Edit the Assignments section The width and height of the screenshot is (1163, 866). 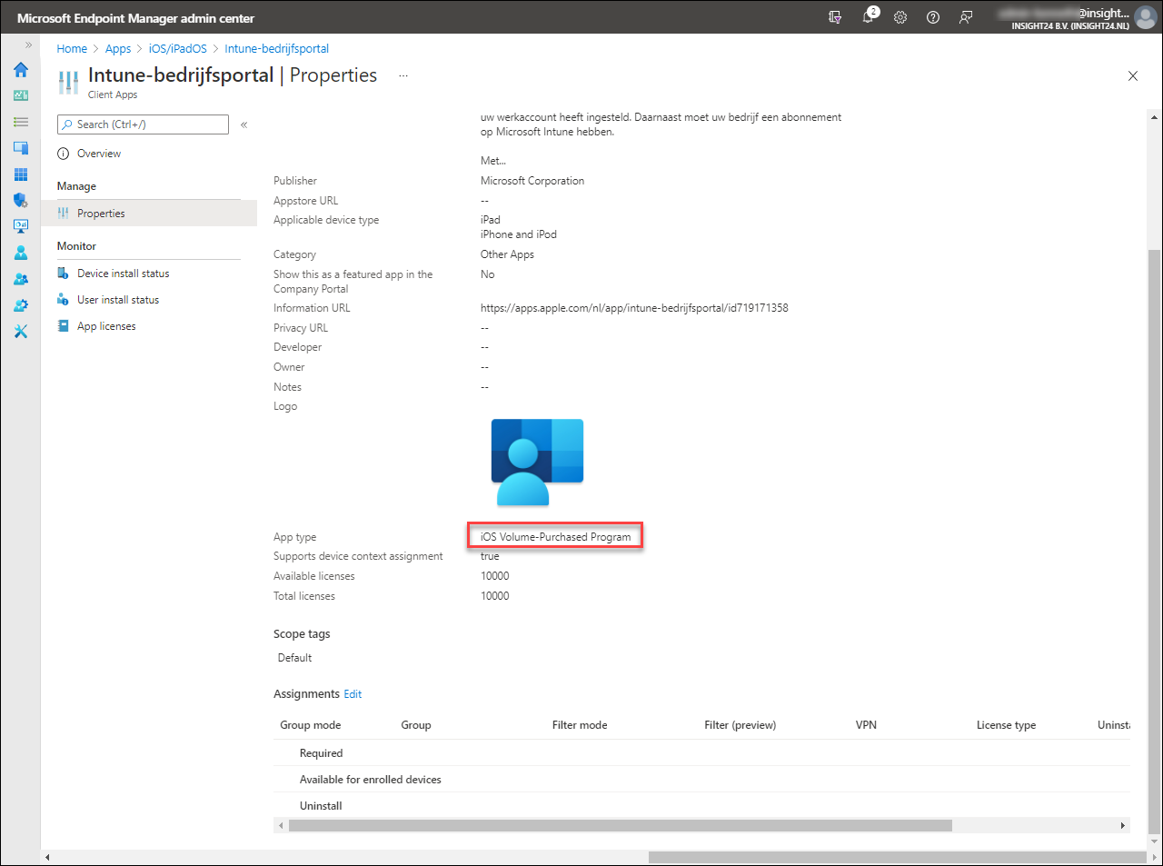(353, 694)
